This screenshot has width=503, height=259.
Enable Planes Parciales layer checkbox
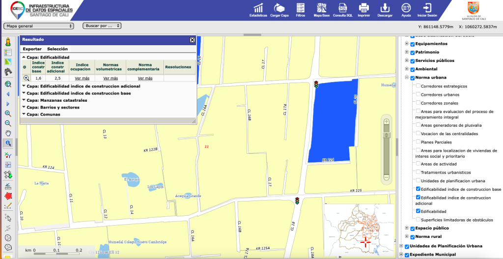[419, 142]
